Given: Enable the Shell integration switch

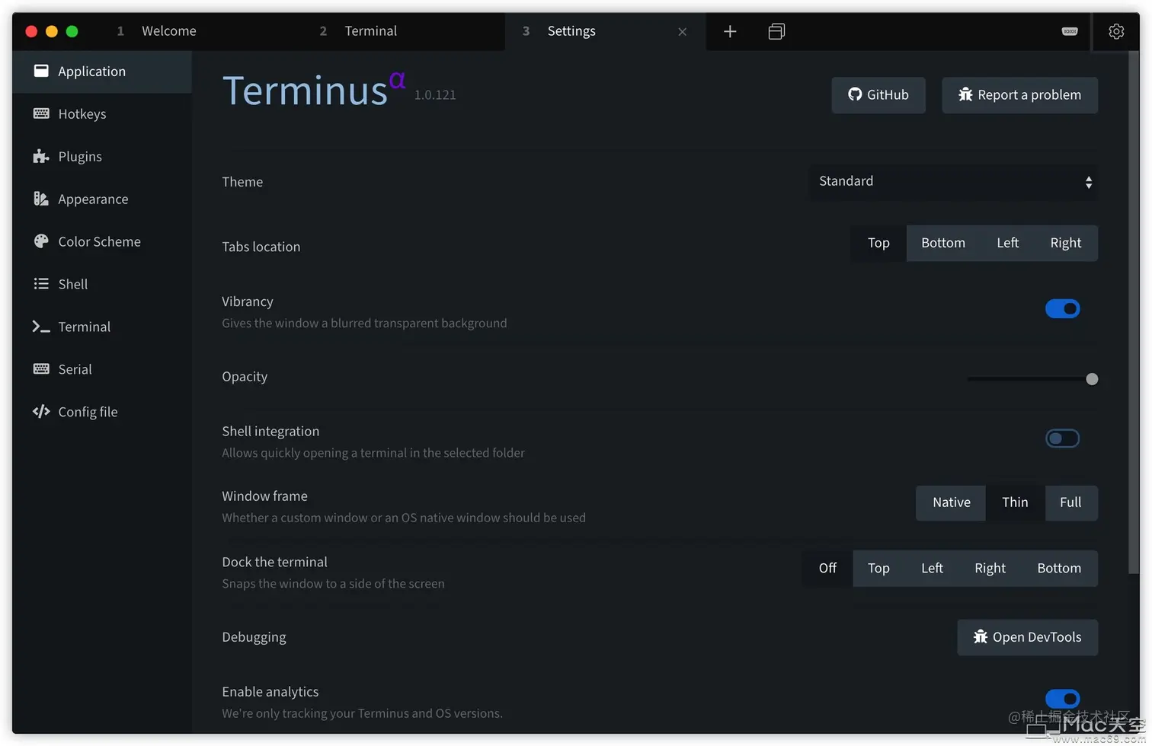Looking at the screenshot, I should (1062, 438).
